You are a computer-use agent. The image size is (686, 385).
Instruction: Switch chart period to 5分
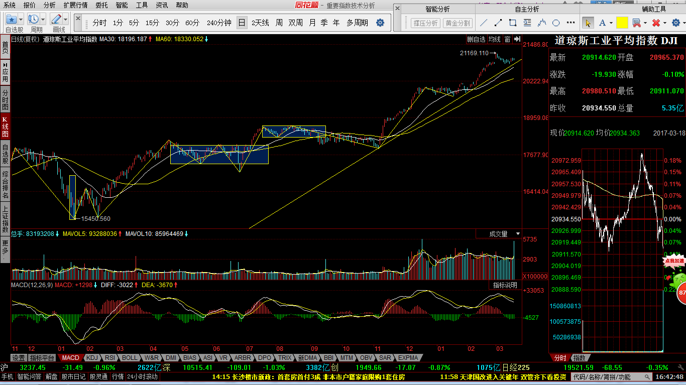tap(134, 23)
